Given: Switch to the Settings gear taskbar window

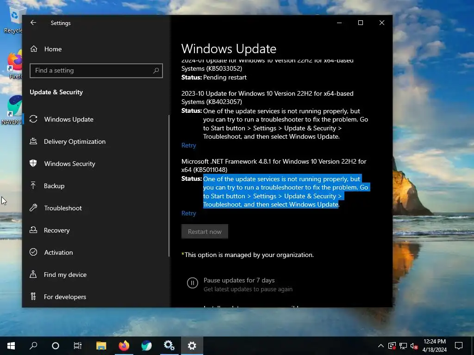Looking at the screenshot, I should click(x=192, y=346).
